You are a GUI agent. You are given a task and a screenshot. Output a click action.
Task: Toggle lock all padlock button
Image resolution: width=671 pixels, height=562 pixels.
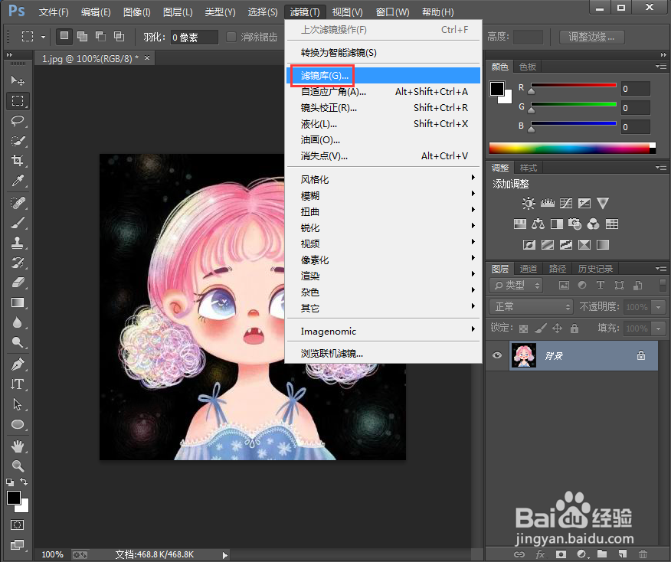(x=574, y=328)
